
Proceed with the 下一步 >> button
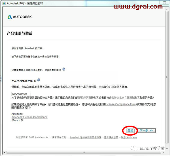point(147,130)
